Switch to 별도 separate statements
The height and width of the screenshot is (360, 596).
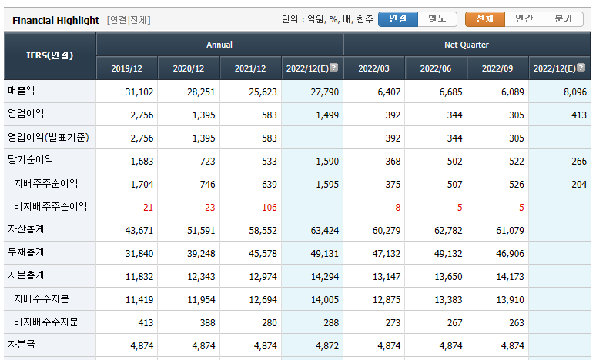tap(437, 18)
